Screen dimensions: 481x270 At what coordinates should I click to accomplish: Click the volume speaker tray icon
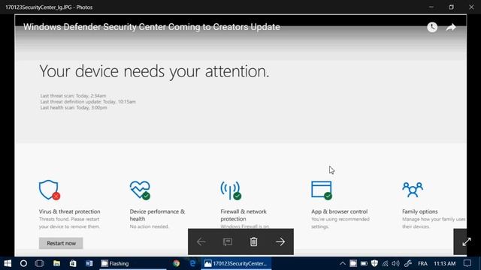pyautogui.click(x=396, y=263)
